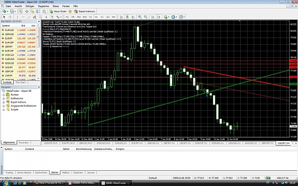The width and height of the screenshot is (298, 186).
Task: Close the Navigator panel
Action: tap(39, 87)
